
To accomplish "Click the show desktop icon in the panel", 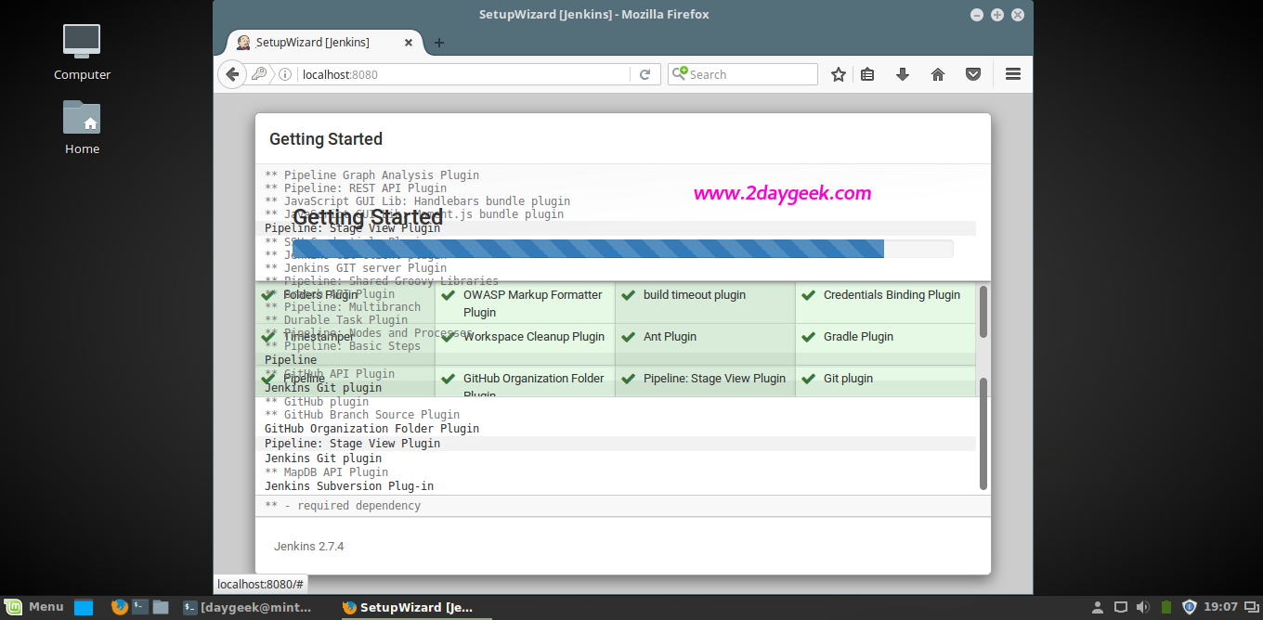I will point(84,608).
